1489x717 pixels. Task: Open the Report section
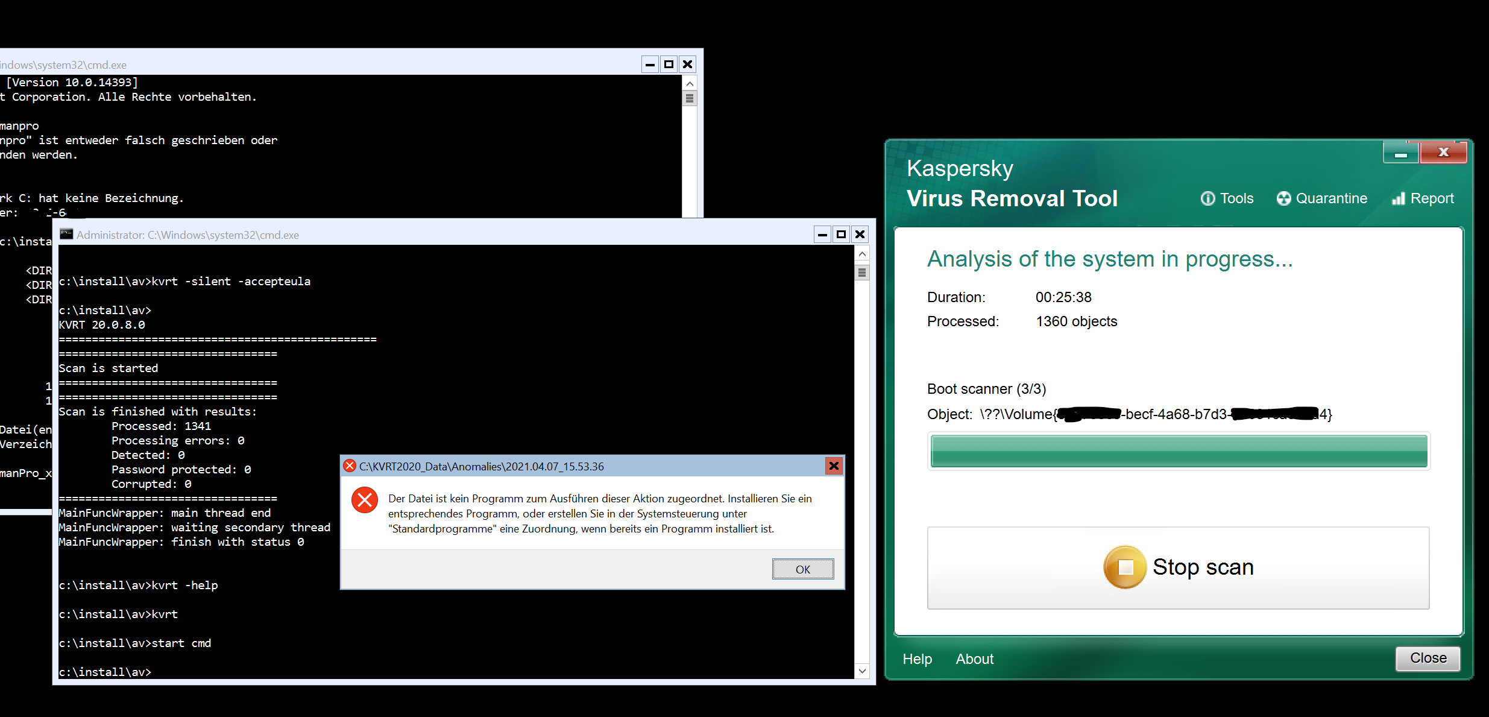pyautogui.click(x=1423, y=198)
